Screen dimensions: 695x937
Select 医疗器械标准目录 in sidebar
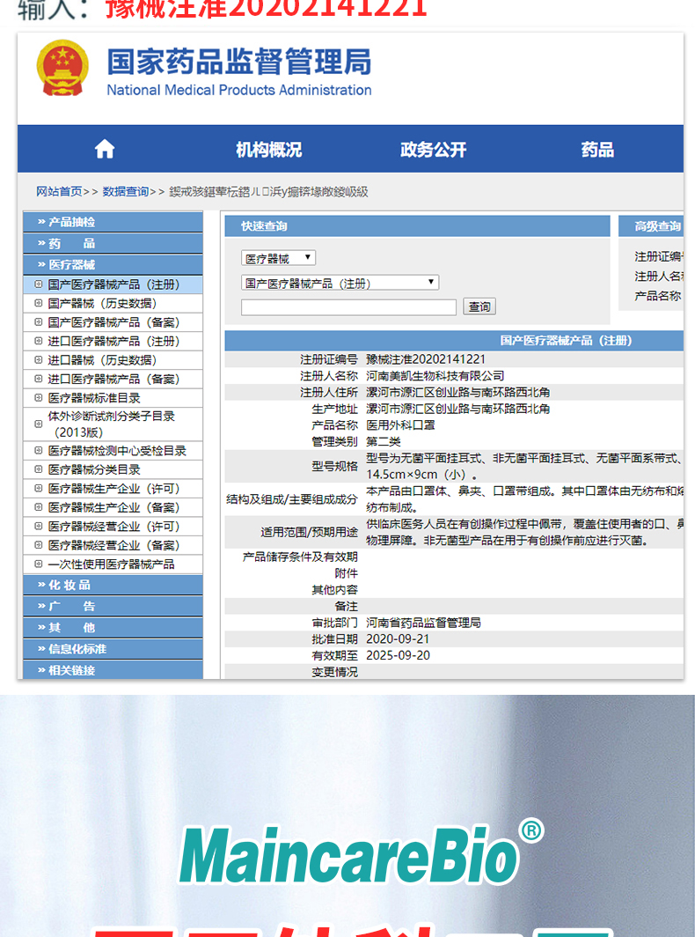click(x=94, y=398)
